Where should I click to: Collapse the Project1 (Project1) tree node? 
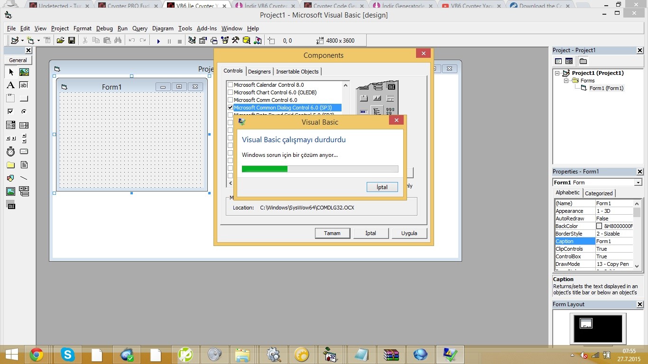coord(558,73)
